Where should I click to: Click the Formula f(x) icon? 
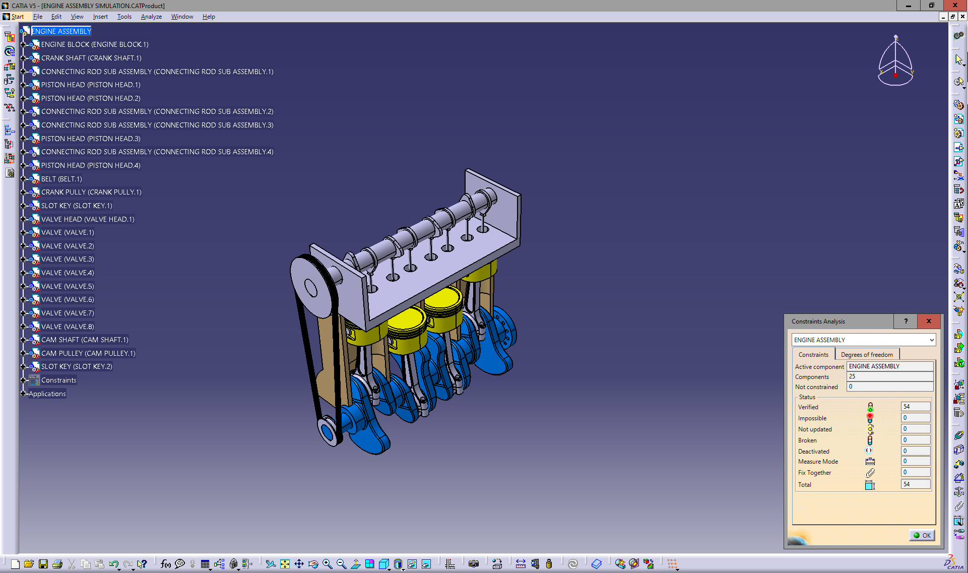point(165,564)
